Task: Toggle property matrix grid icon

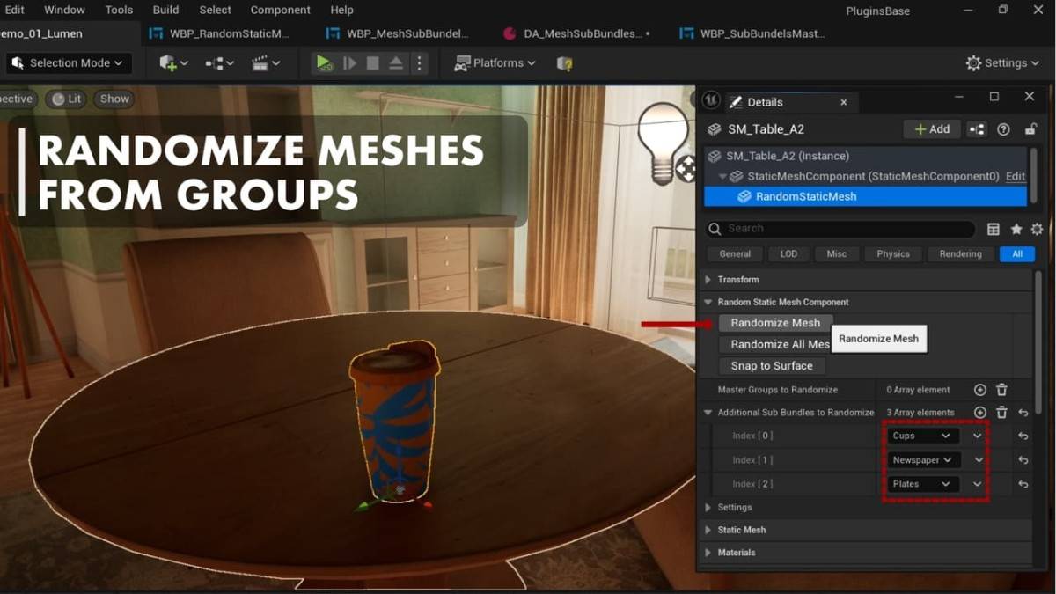Action: click(x=994, y=229)
